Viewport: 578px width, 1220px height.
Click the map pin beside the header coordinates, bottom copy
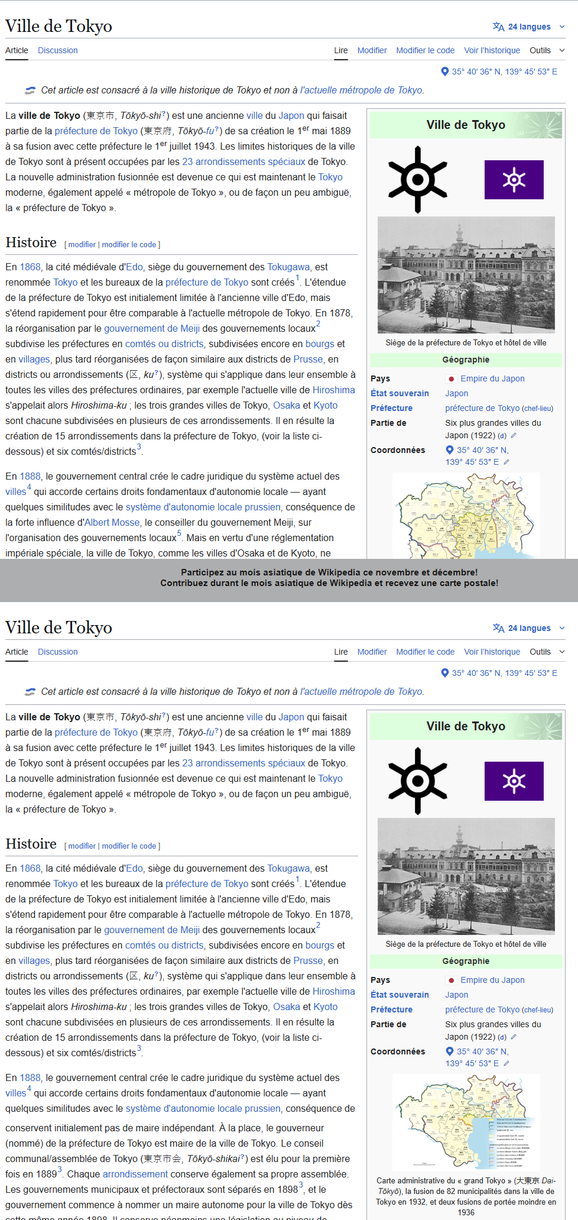coord(445,673)
